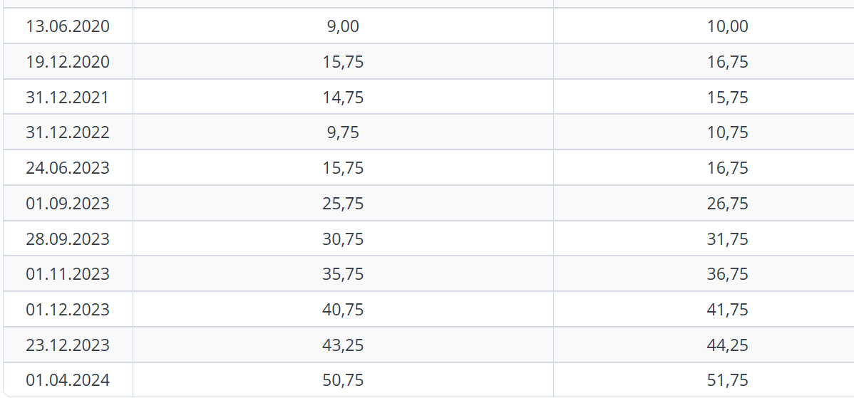Click the date 31.12.2021
Screen dimensions: 854x398
click(68, 97)
